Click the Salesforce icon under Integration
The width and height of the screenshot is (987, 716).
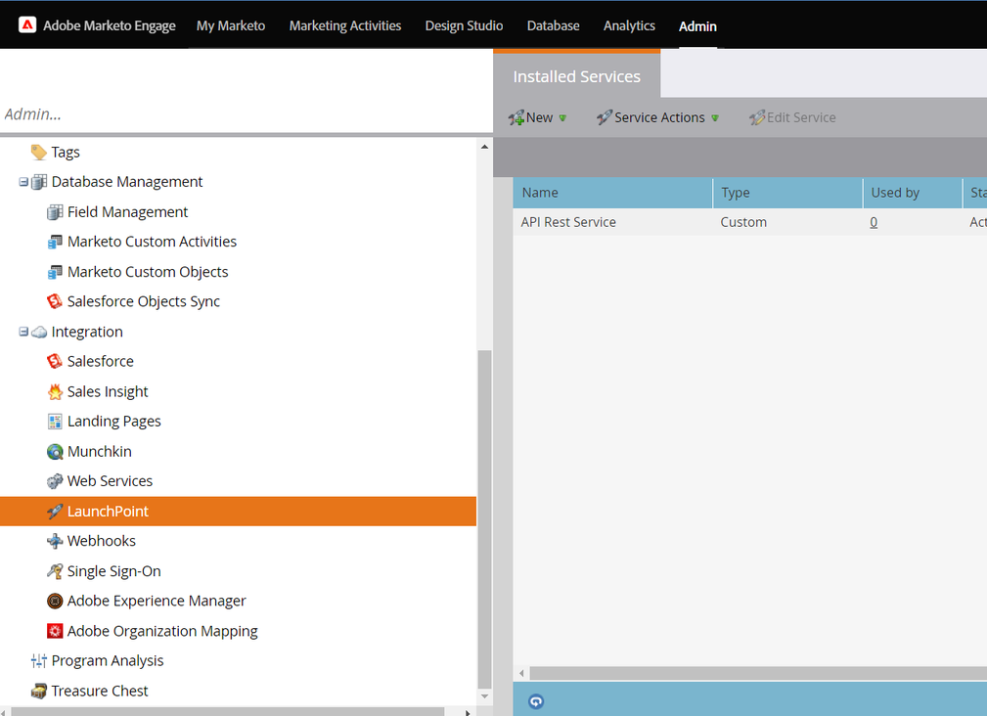coord(55,361)
